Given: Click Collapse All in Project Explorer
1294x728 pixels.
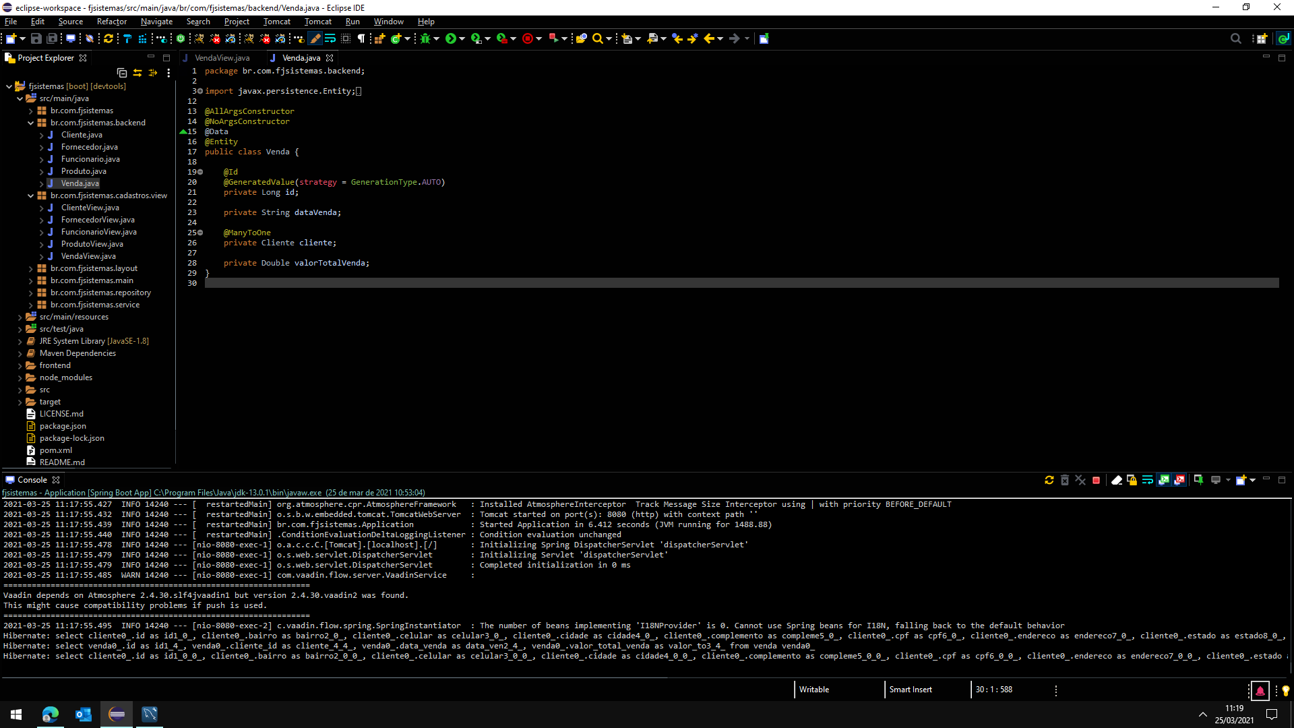Looking at the screenshot, I should [x=122, y=73].
